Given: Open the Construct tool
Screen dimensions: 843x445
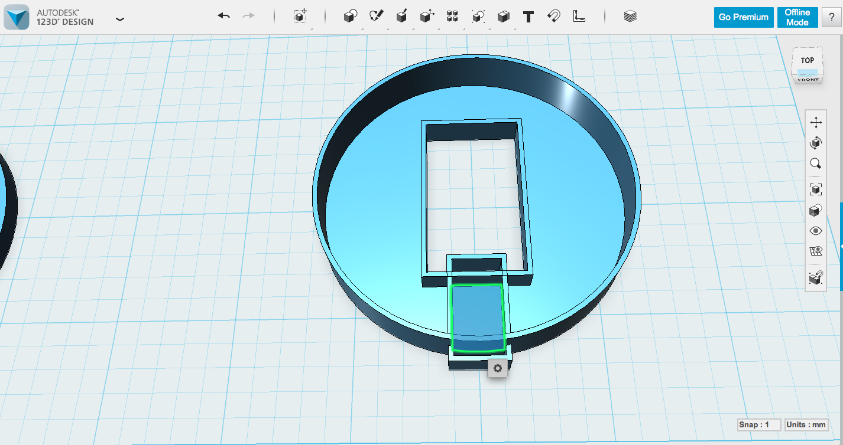Looking at the screenshot, I should click(x=401, y=17).
